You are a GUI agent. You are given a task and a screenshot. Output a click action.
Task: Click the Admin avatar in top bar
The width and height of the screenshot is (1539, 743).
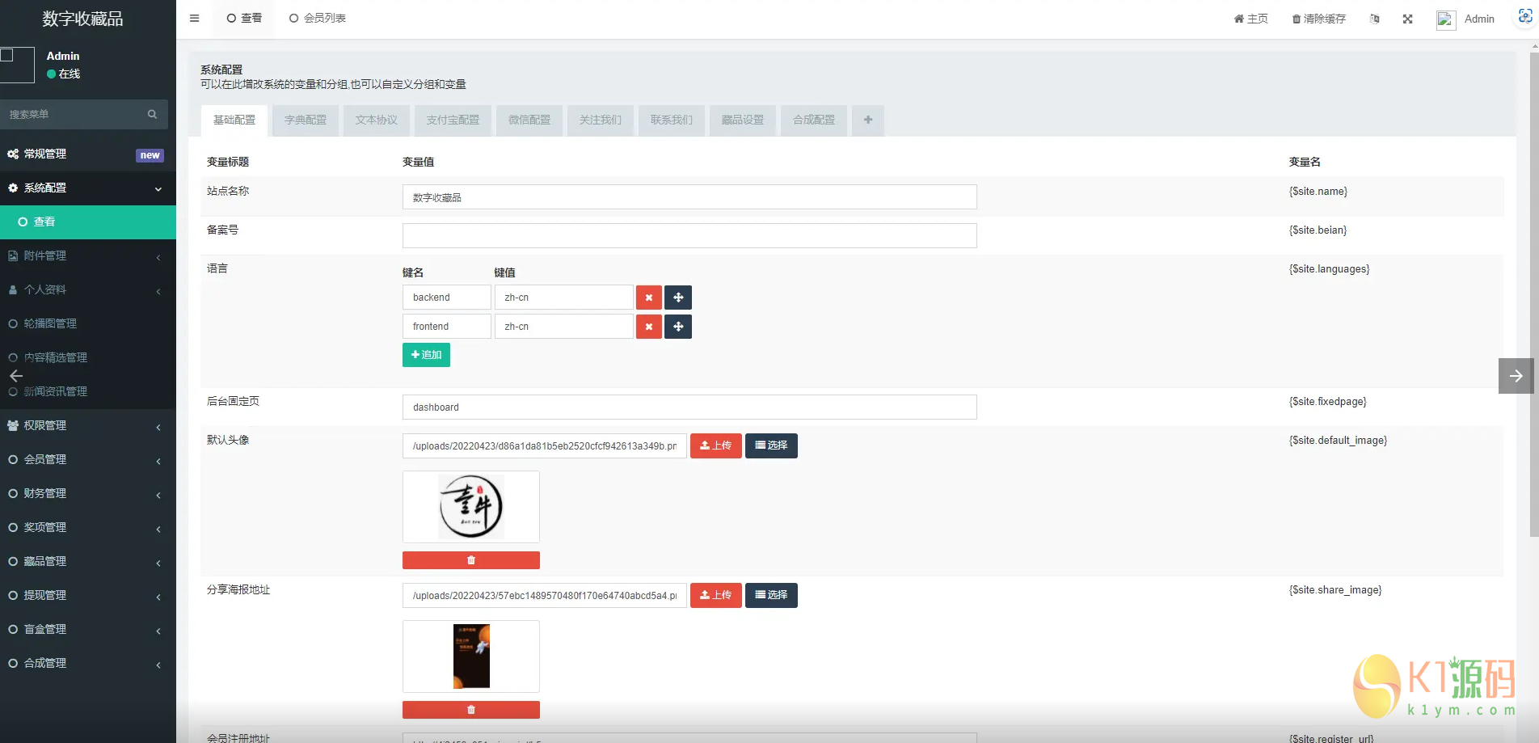pyautogui.click(x=1445, y=19)
